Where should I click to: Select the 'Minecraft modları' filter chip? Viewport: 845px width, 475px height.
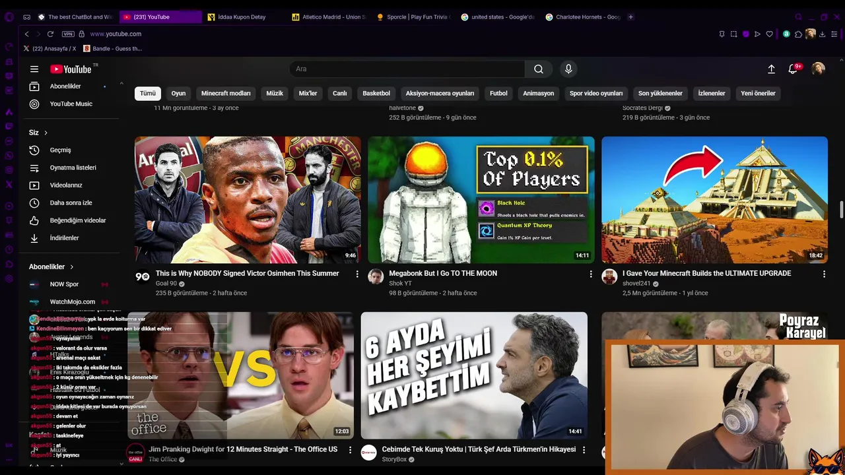click(x=226, y=93)
